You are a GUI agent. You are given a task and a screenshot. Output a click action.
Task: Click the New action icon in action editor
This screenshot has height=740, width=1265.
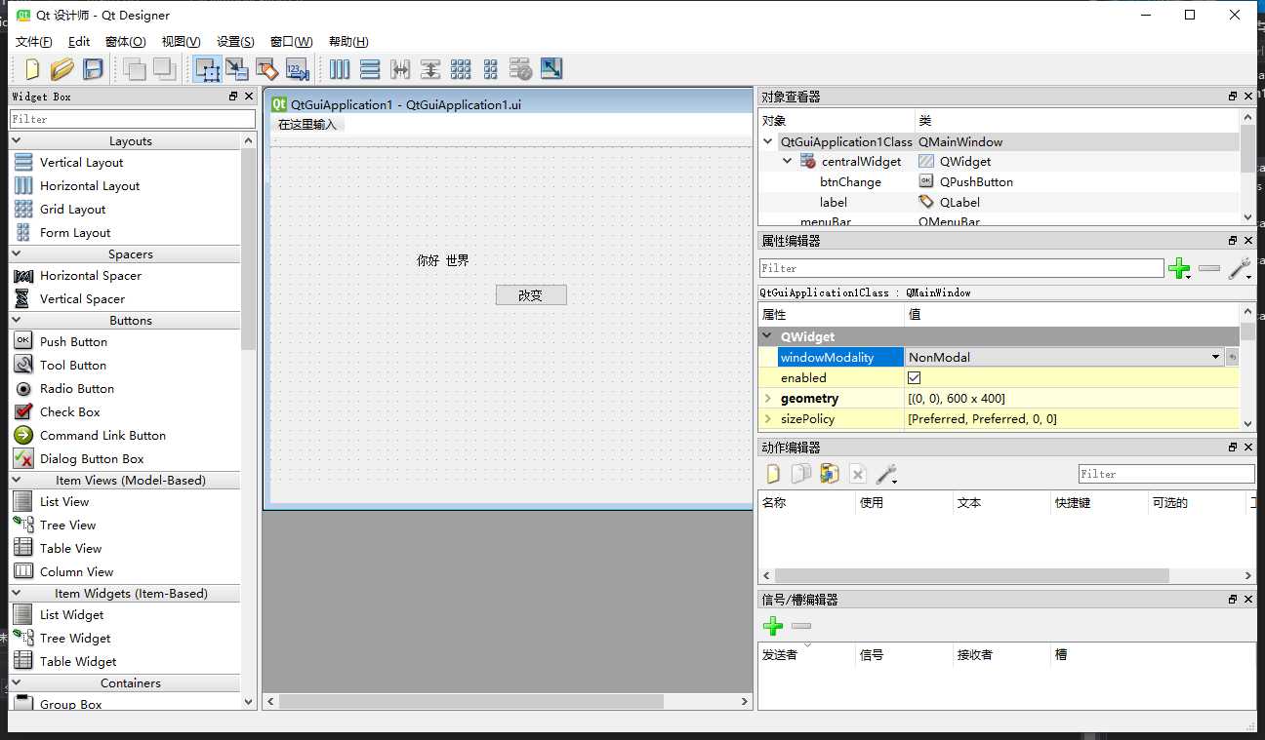click(773, 474)
